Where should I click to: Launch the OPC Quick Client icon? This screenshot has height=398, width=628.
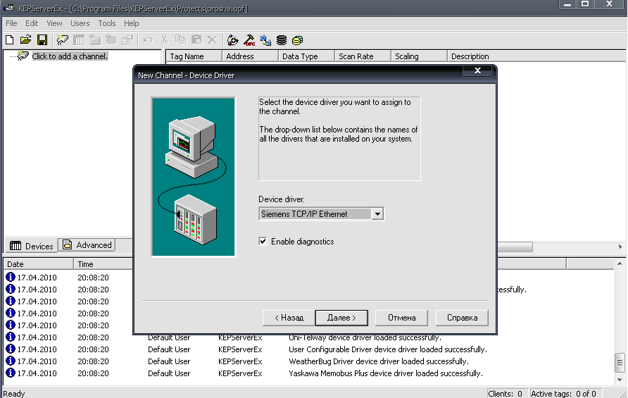249,40
